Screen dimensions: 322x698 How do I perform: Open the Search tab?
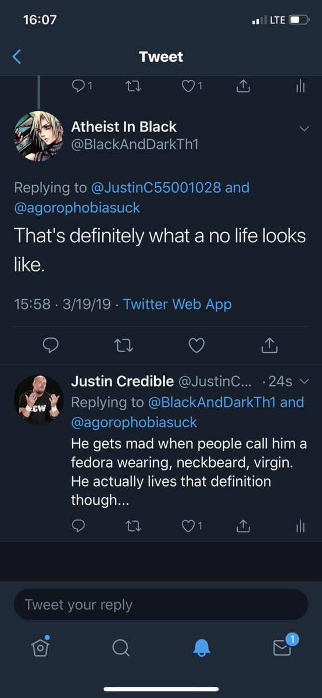pyautogui.click(x=120, y=648)
